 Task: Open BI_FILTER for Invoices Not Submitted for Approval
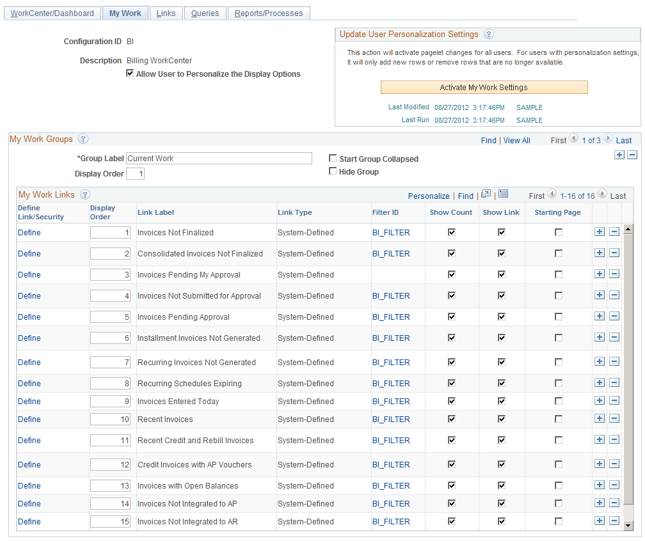point(391,296)
